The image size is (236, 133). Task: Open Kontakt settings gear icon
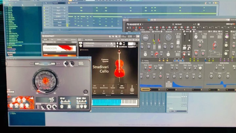coord(113,36)
